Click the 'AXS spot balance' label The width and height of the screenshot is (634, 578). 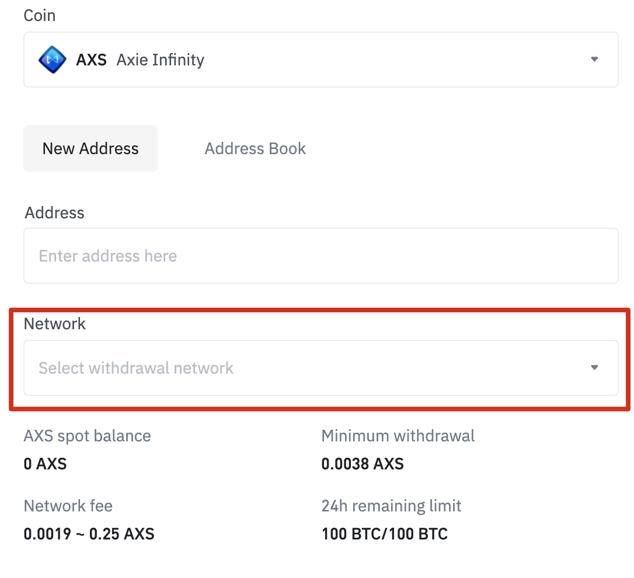(x=87, y=436)
